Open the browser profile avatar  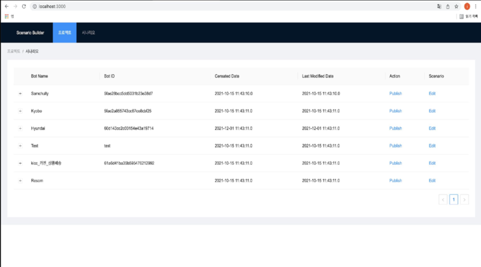467,7
